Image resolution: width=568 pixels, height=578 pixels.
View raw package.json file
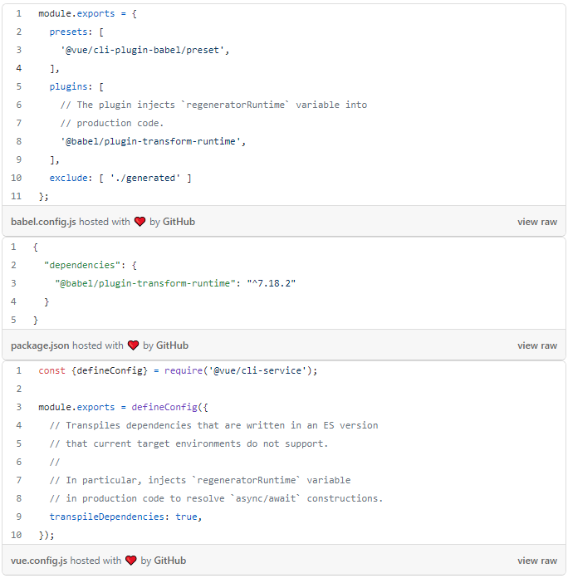[x=537, y=345]
